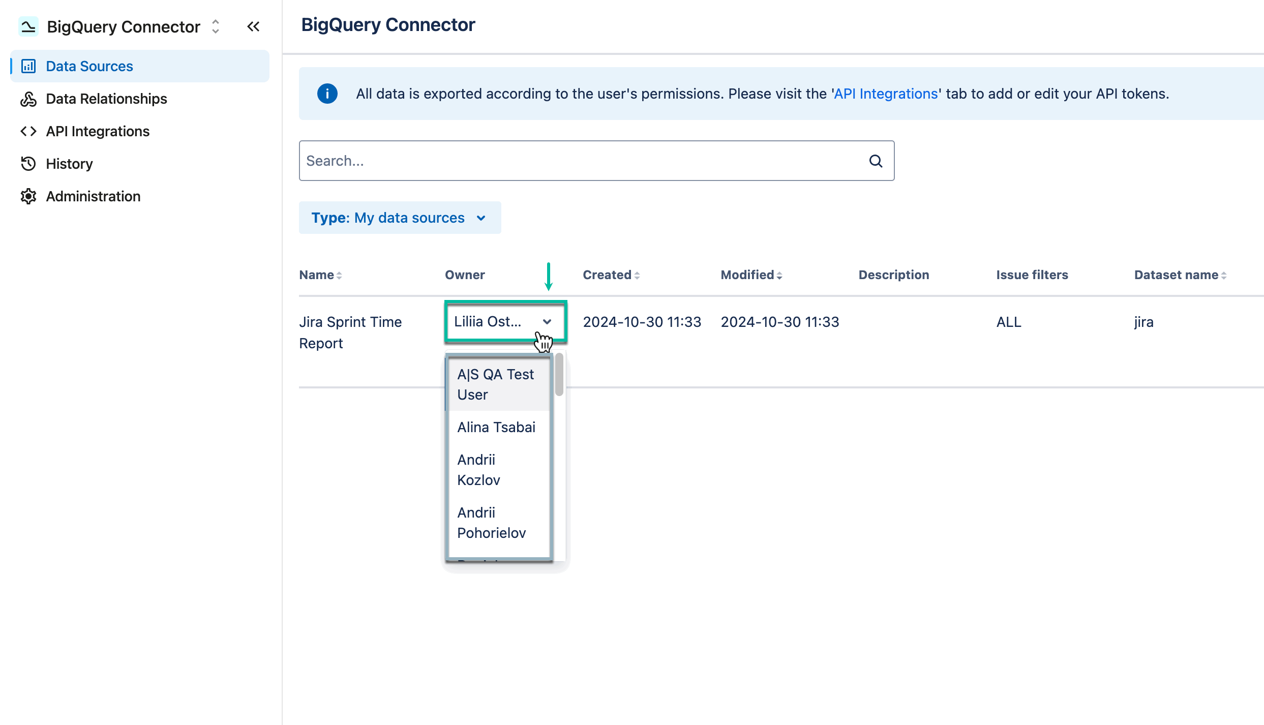Select the Data Relationships icon

[x=29, y=99]
